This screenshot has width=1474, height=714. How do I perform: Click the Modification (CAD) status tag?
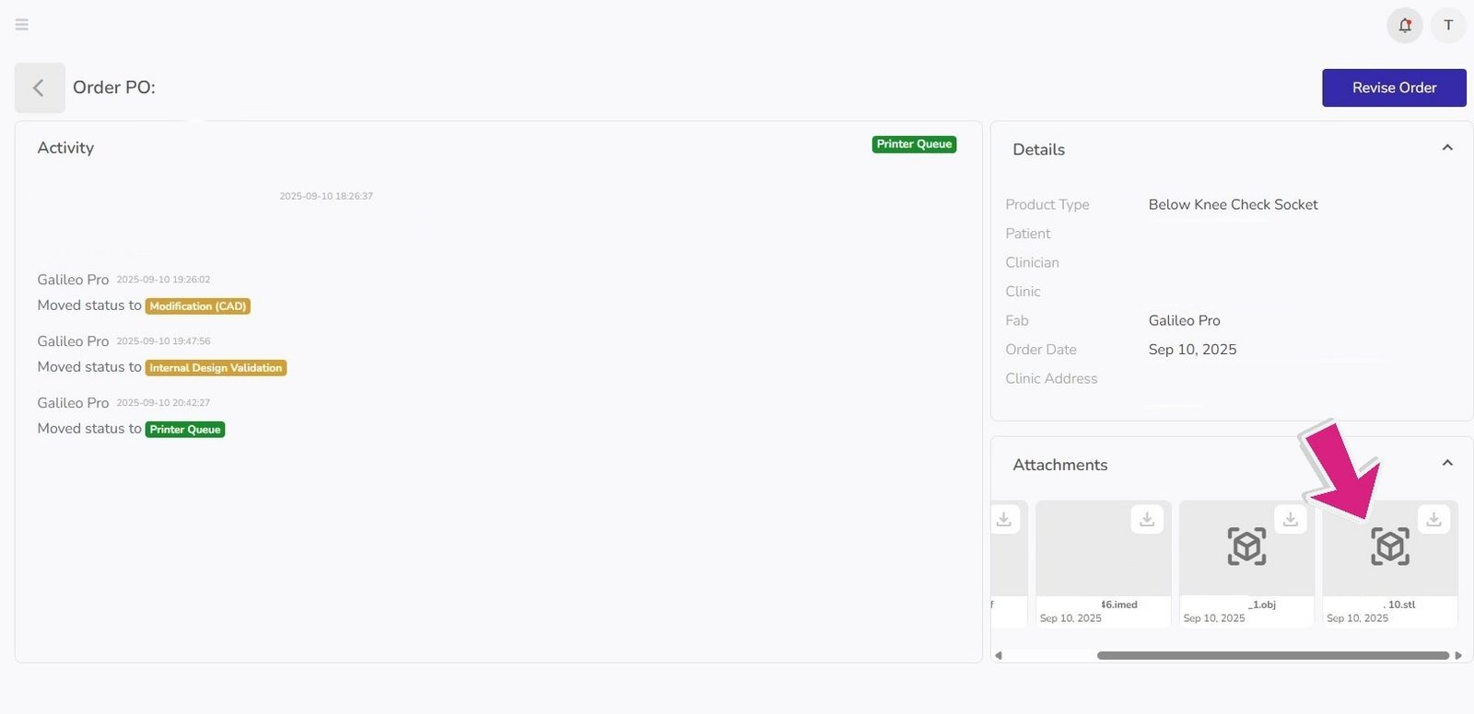198,306
